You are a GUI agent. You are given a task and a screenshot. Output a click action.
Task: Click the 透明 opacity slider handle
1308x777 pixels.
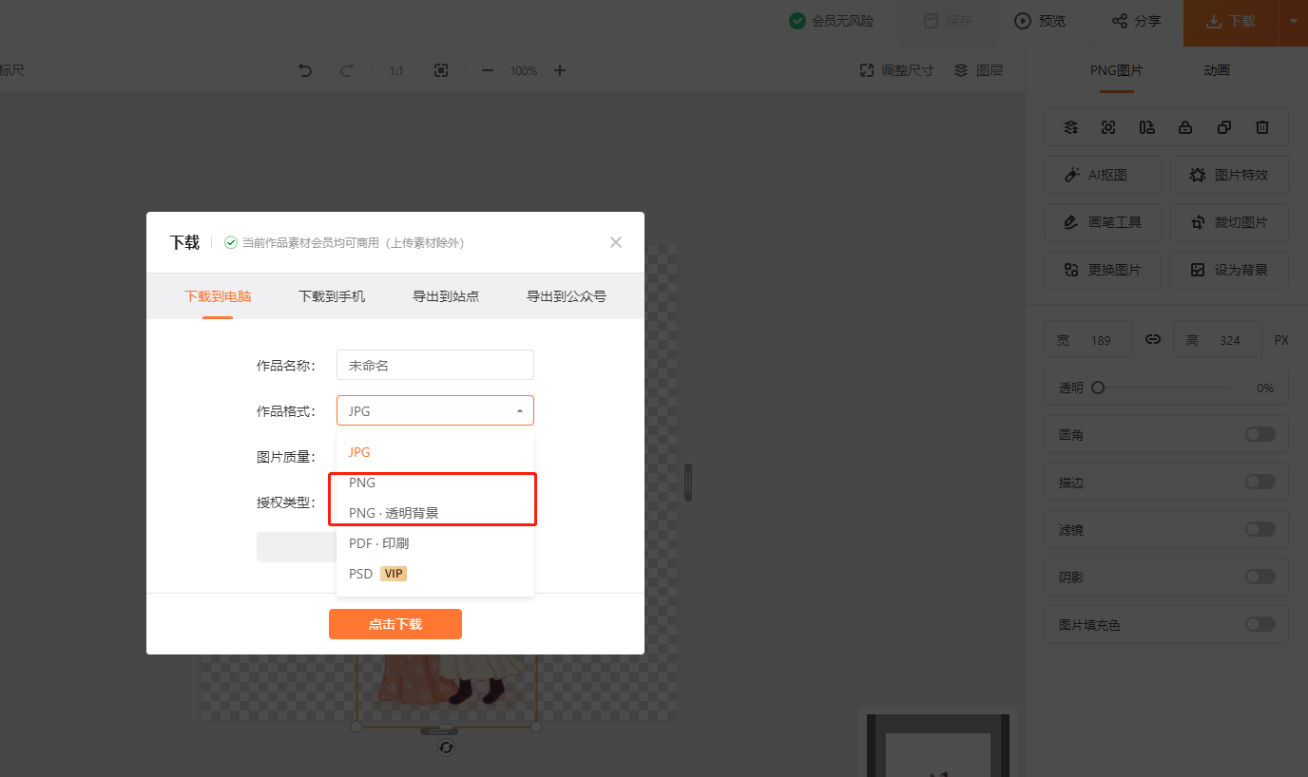coord(1098,388)
